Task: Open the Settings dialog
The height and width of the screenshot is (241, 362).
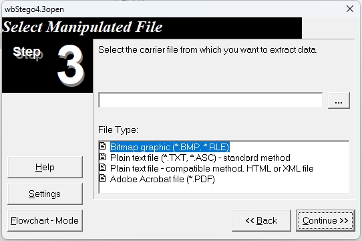Action: point(45,194)
